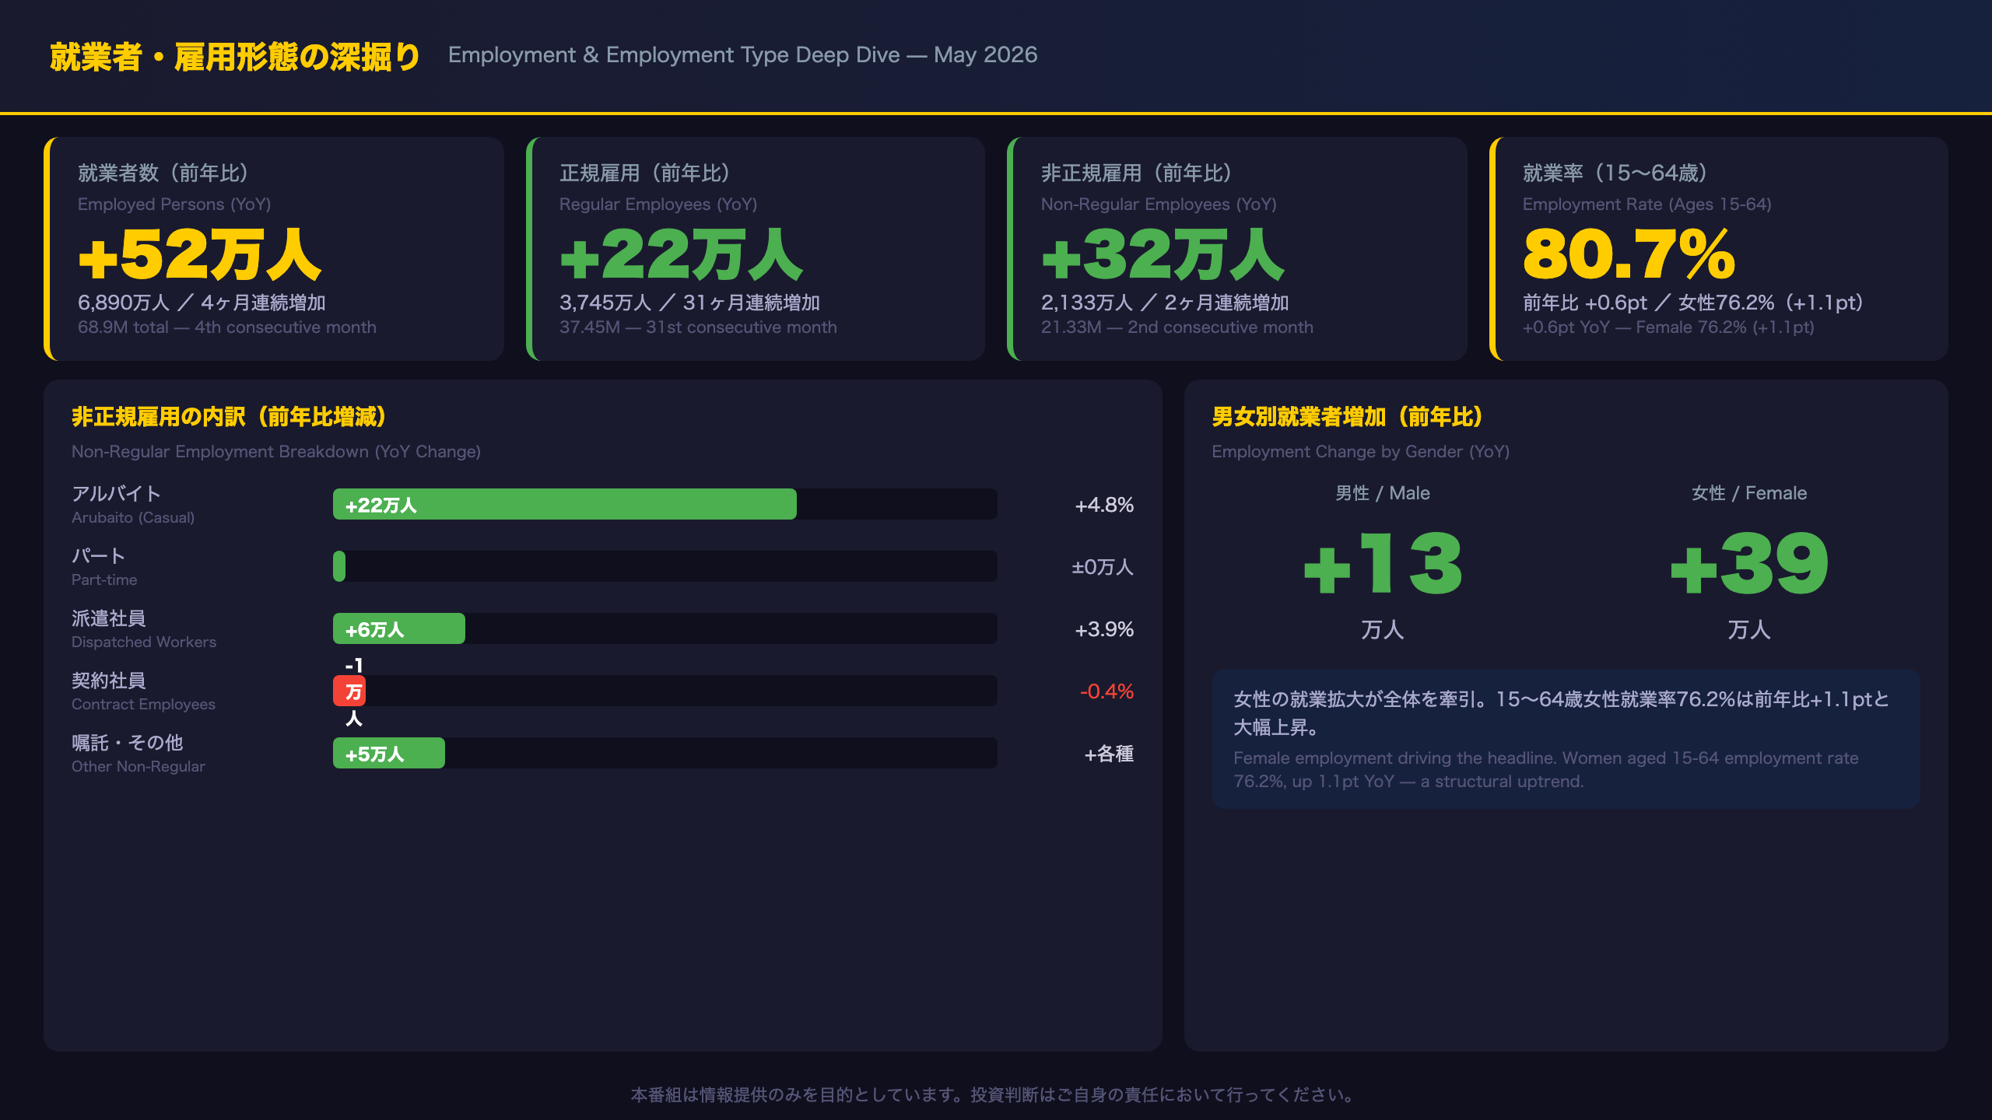1992x1120 pixels.
Task: Click the Other Non-Regular +5万人 bar
Action: [x=389, y=753]
